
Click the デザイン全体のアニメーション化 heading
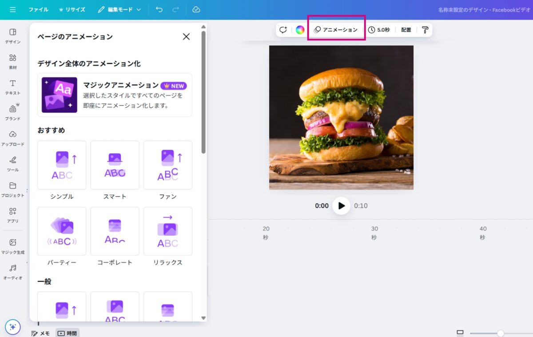click(89, 63)
